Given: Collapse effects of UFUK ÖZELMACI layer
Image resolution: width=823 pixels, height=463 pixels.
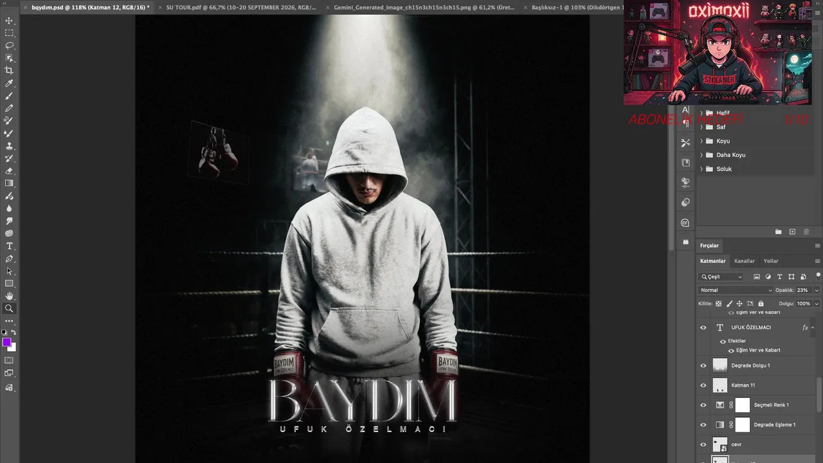Looking at the screenshot, I should 813,327.
